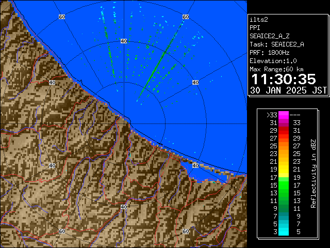The image size is (330, 248).
Task: Click the '3' label at the legend's bottom left
Action: 275,232
